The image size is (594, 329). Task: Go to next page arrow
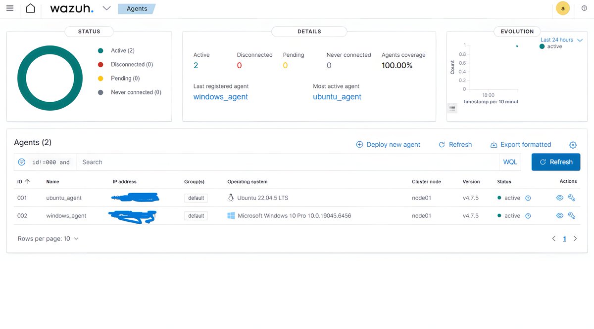click(x=575, y=239)
